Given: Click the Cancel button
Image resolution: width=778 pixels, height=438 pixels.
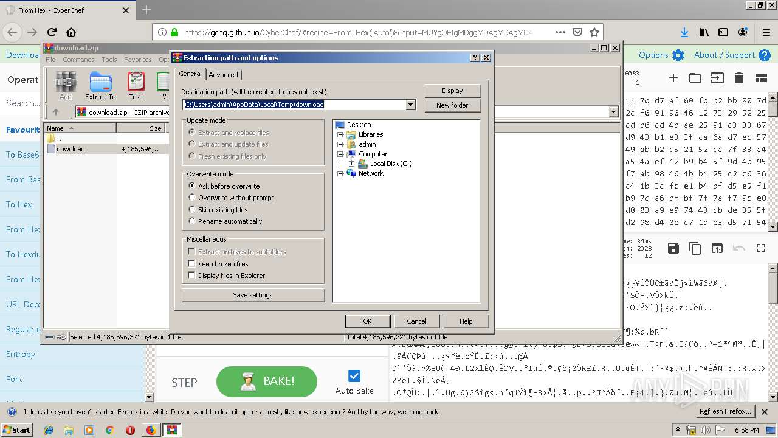Looking at the screenshot, I should (x=416, y=321).
